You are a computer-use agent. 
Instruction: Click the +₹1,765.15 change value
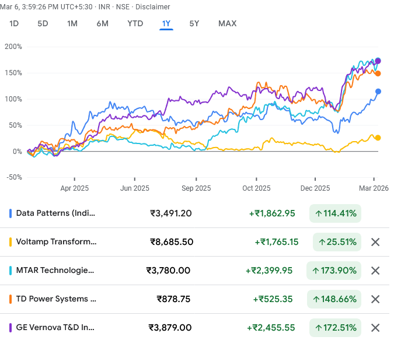click(277, 242)
